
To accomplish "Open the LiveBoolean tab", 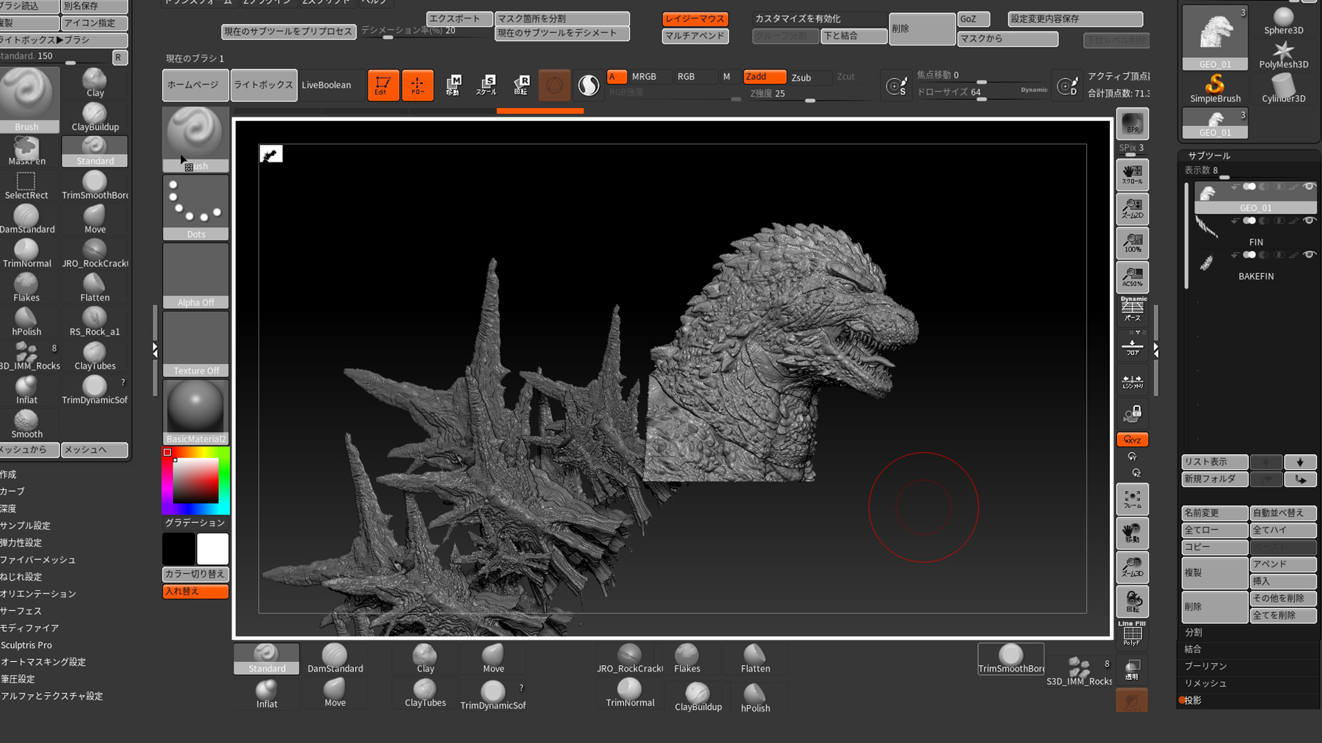I will [326, 85].
